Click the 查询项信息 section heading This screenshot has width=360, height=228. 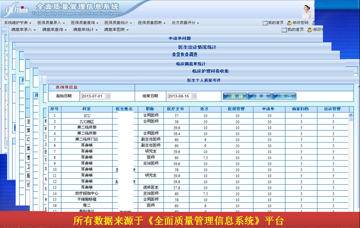click(x=66, y=87)
